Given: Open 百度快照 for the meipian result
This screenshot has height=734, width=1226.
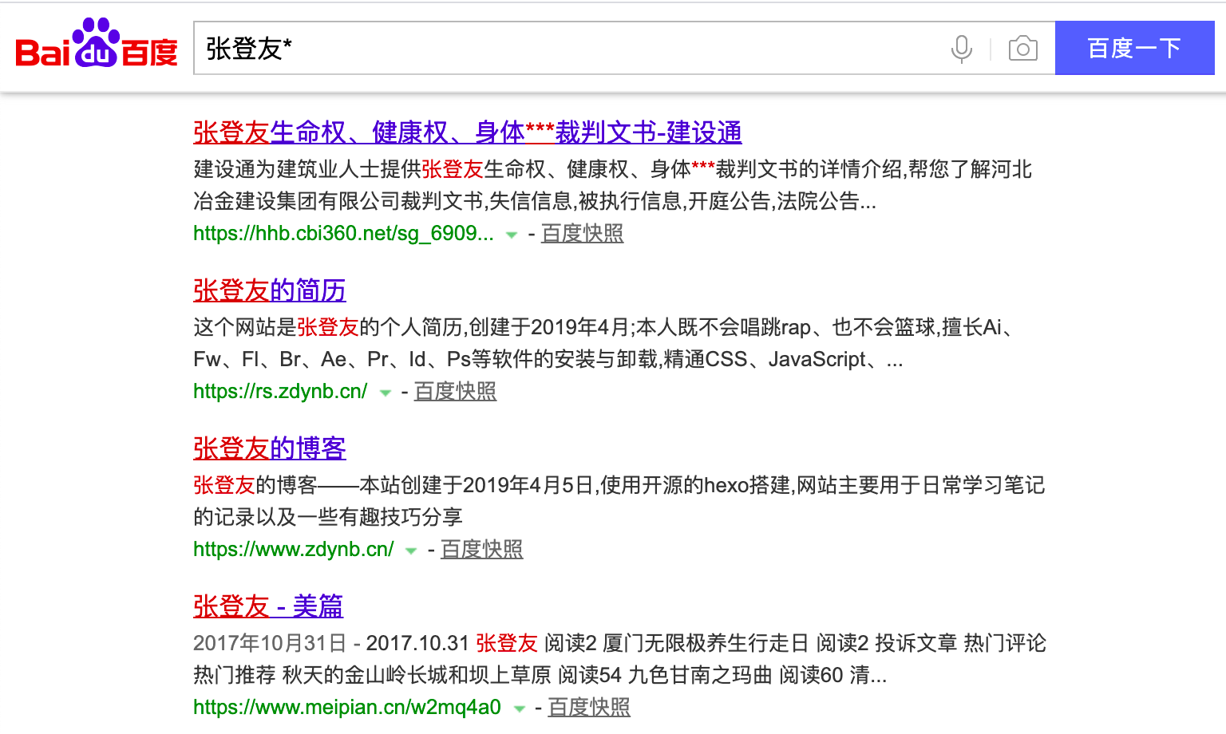Looking at the screenshot, I should click(589, 708).
